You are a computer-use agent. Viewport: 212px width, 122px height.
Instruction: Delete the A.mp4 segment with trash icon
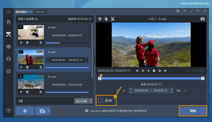40,42
